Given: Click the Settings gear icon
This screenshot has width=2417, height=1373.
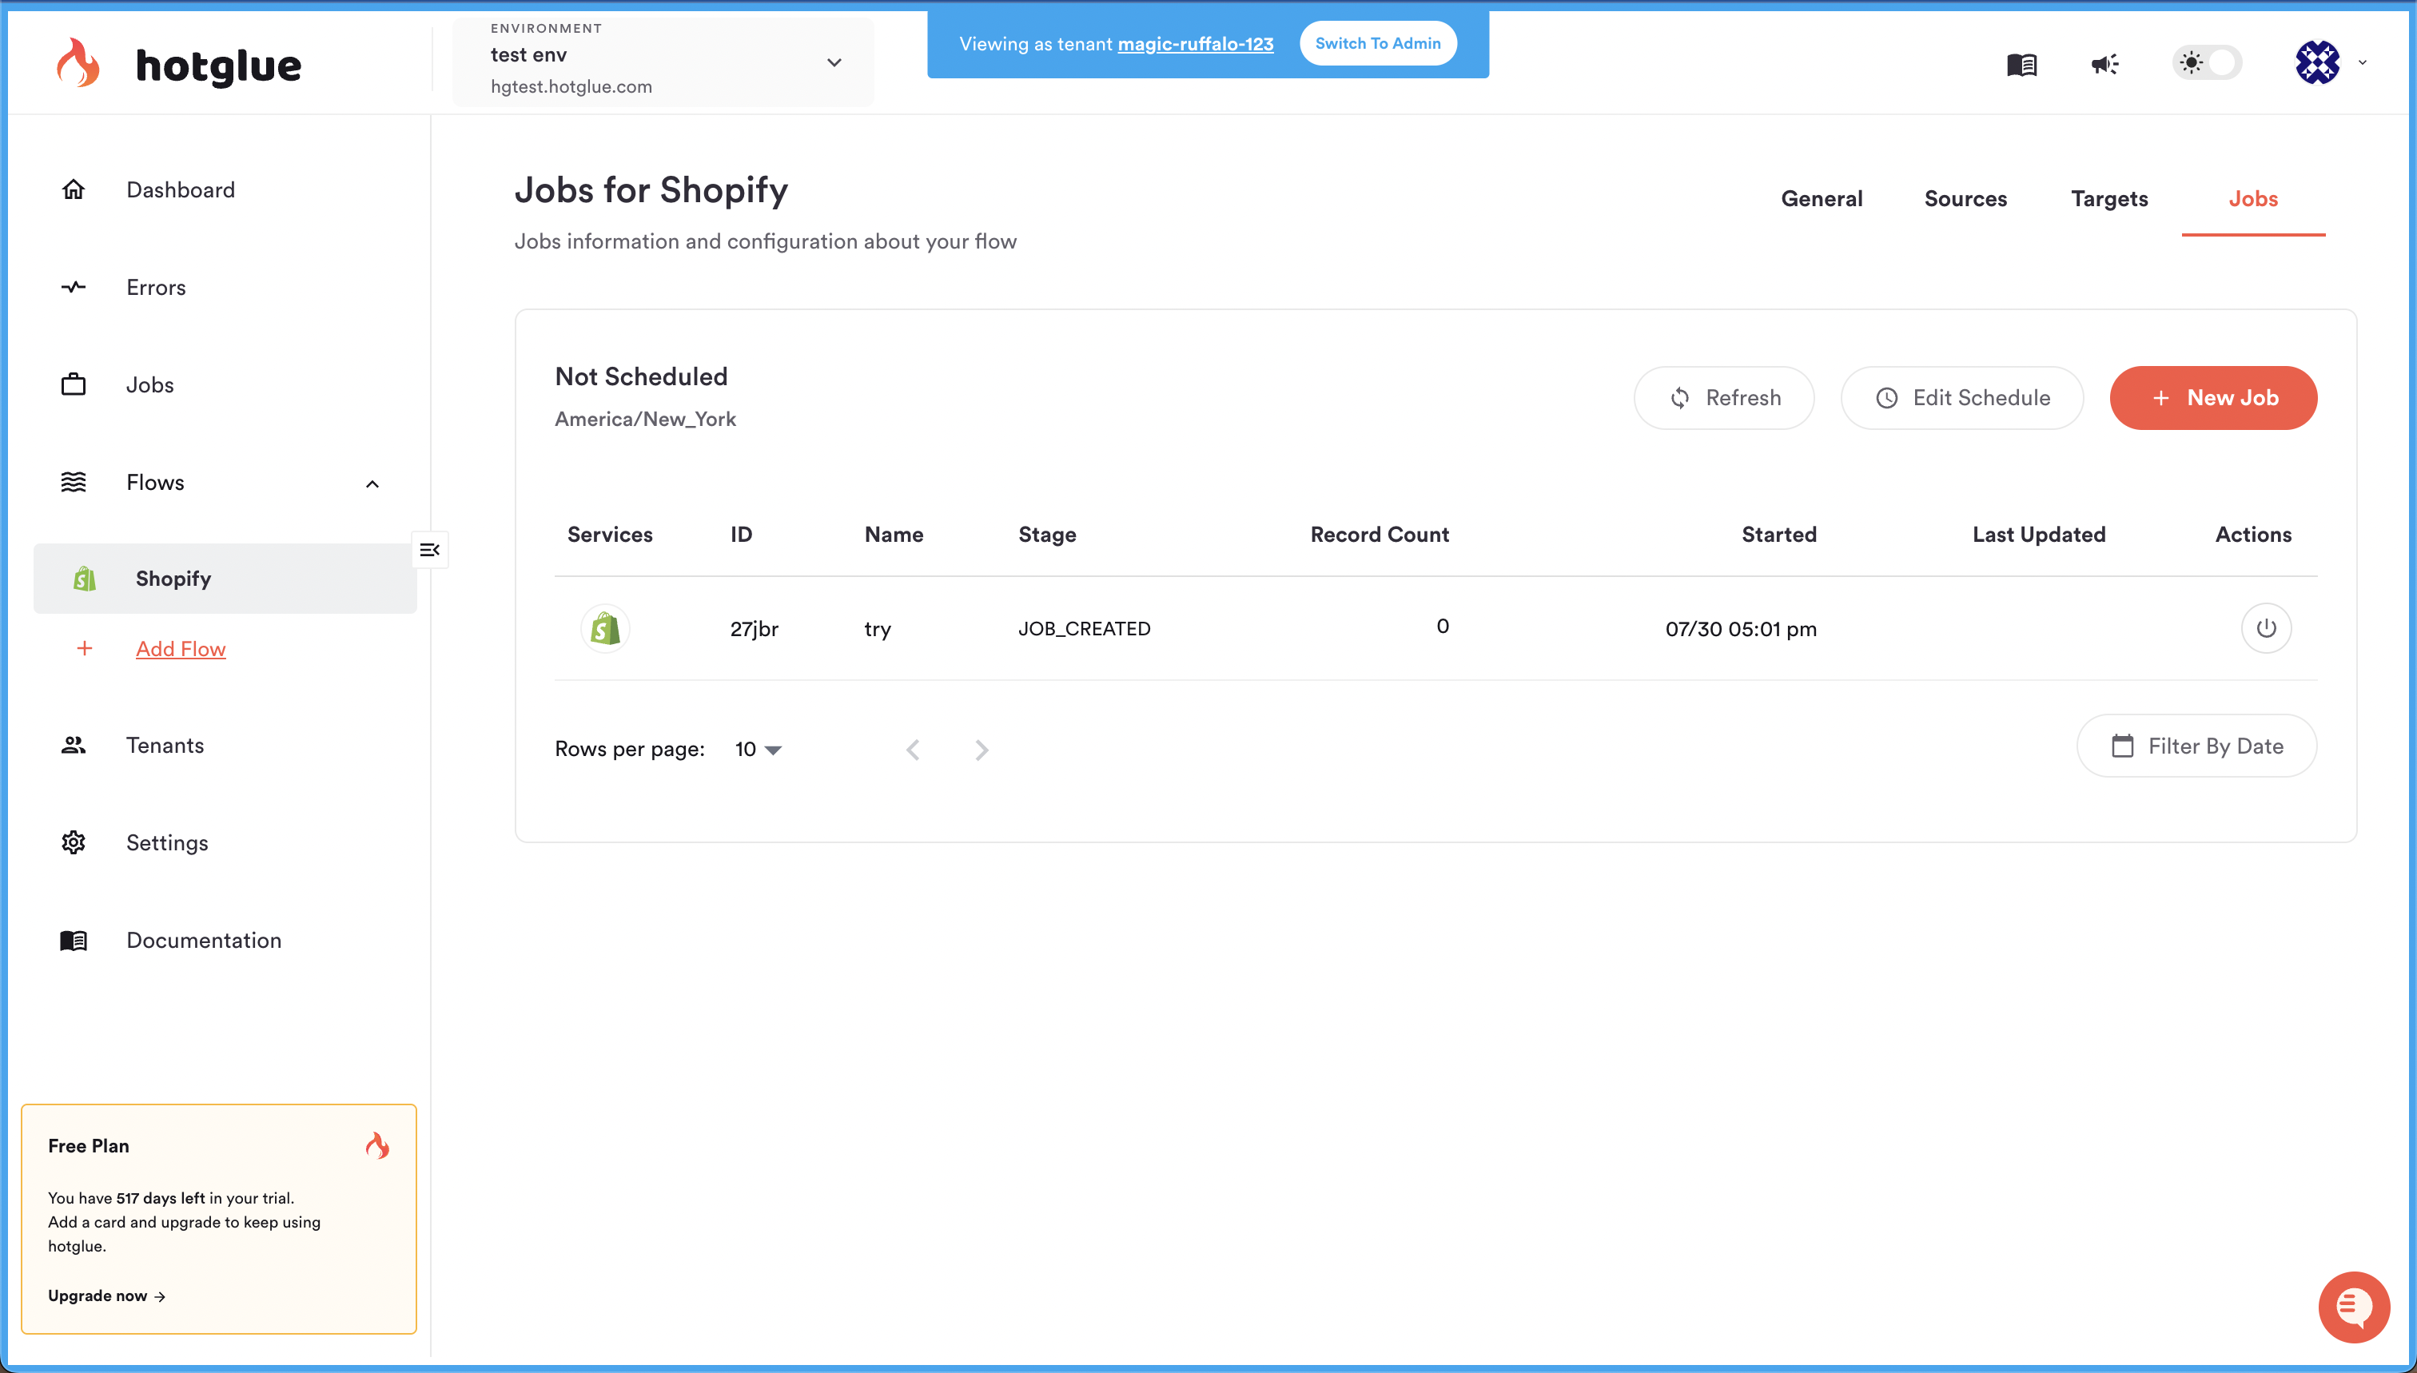Looking at the screenshot, I should (74, 842).
